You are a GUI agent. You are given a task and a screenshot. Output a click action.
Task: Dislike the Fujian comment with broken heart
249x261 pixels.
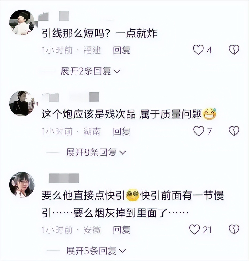click(234, 49)
